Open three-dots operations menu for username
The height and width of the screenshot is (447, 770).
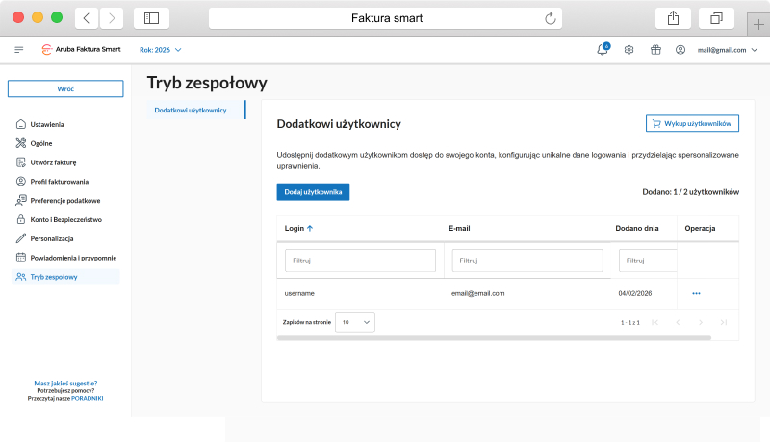[696, 293]
